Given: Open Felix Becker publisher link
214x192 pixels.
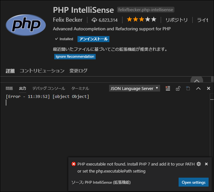Looking at the screenshot, I should pyautogui.click(x=68, y=20).
